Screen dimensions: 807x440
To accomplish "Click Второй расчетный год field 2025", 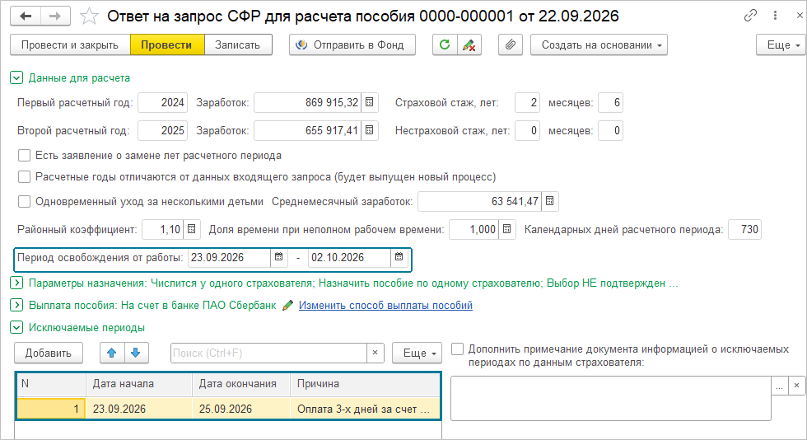I will coord(163,130).
